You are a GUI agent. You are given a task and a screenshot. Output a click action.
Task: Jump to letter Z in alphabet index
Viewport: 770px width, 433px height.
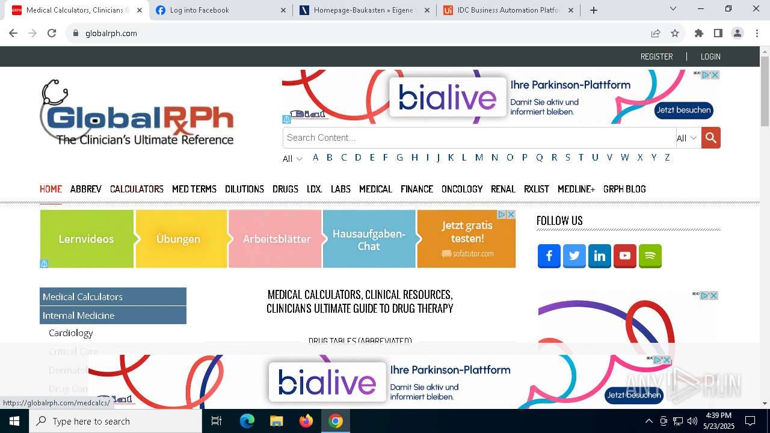667,158
